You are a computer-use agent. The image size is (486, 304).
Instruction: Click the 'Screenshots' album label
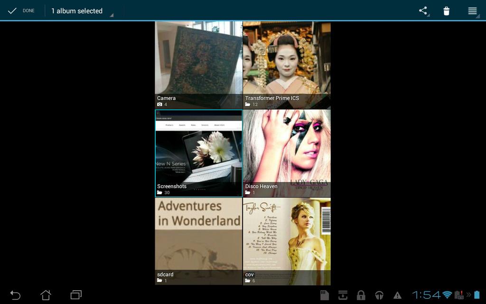(x=172, y=186)
